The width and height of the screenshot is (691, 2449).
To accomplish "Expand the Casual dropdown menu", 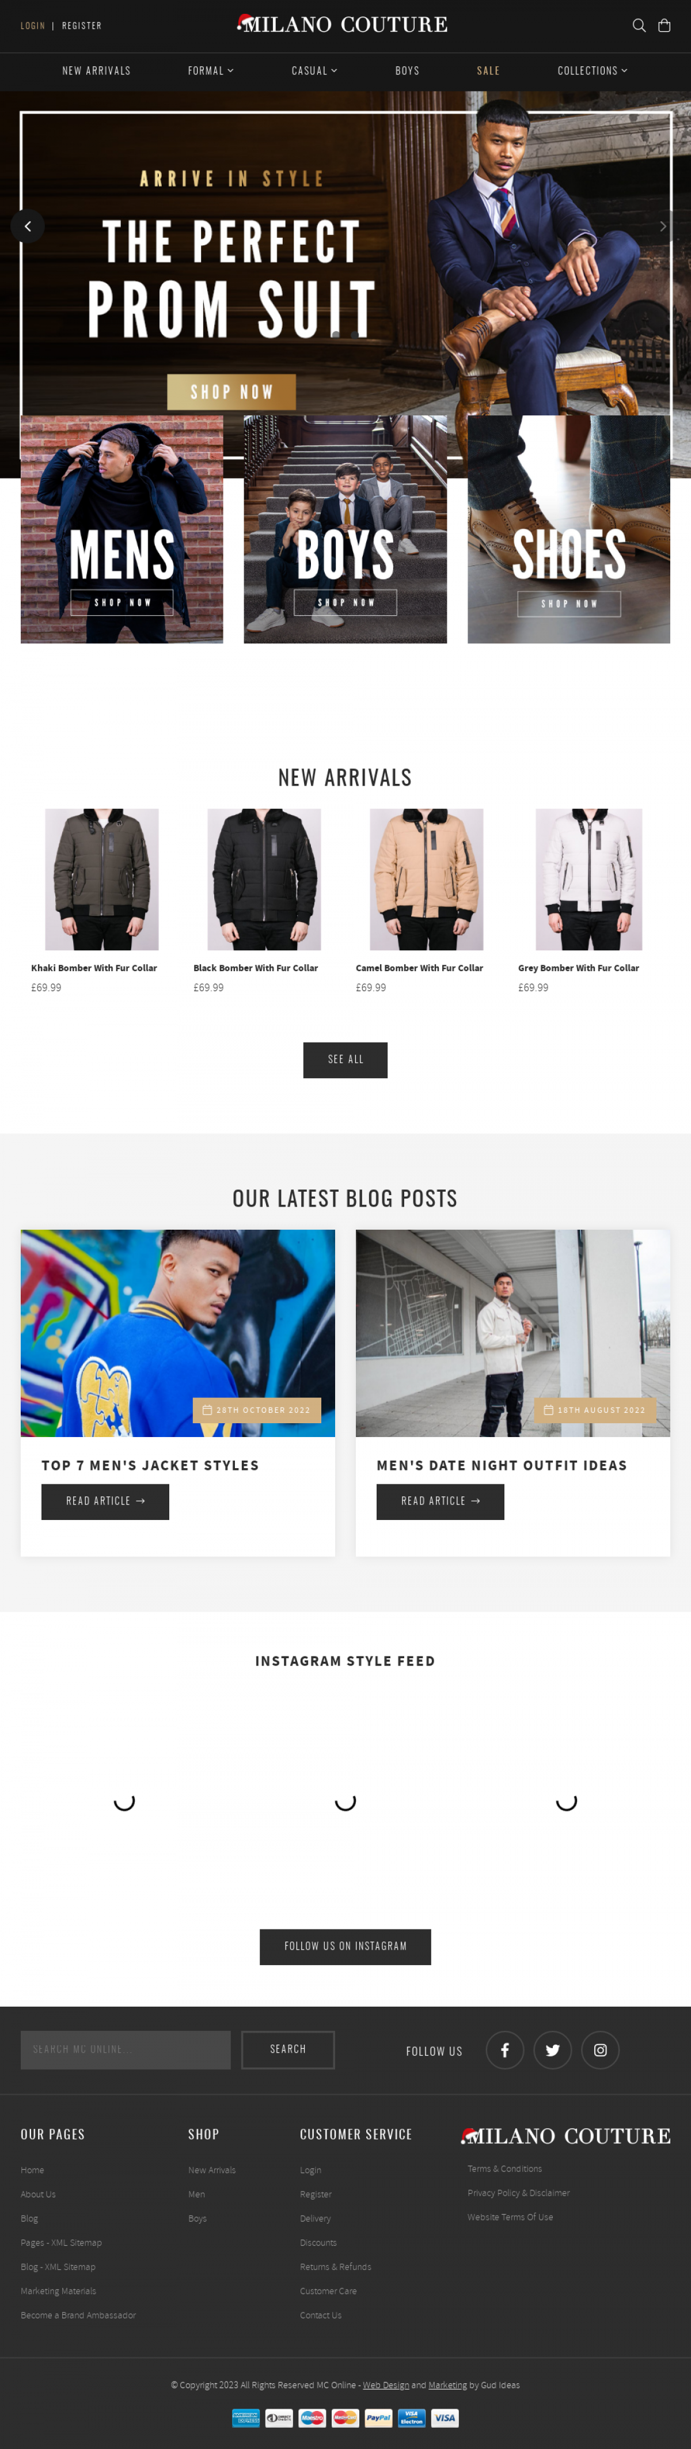I will (x=314, y=71).
